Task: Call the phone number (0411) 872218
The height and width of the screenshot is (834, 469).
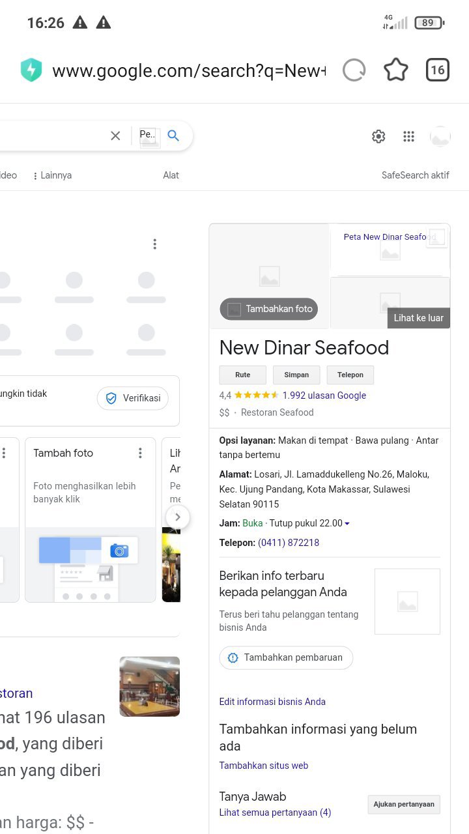Action: 289,543
